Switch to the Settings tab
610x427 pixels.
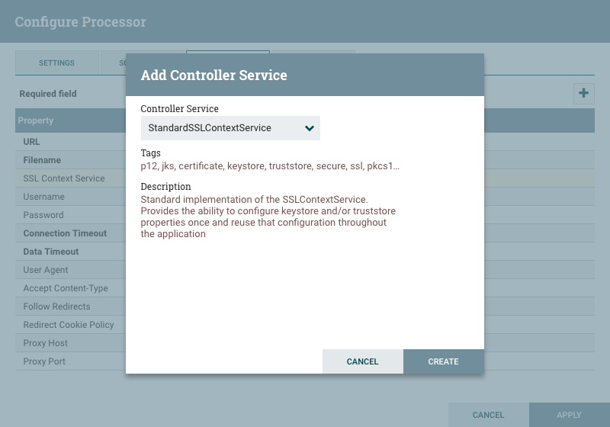pos(56,63)
